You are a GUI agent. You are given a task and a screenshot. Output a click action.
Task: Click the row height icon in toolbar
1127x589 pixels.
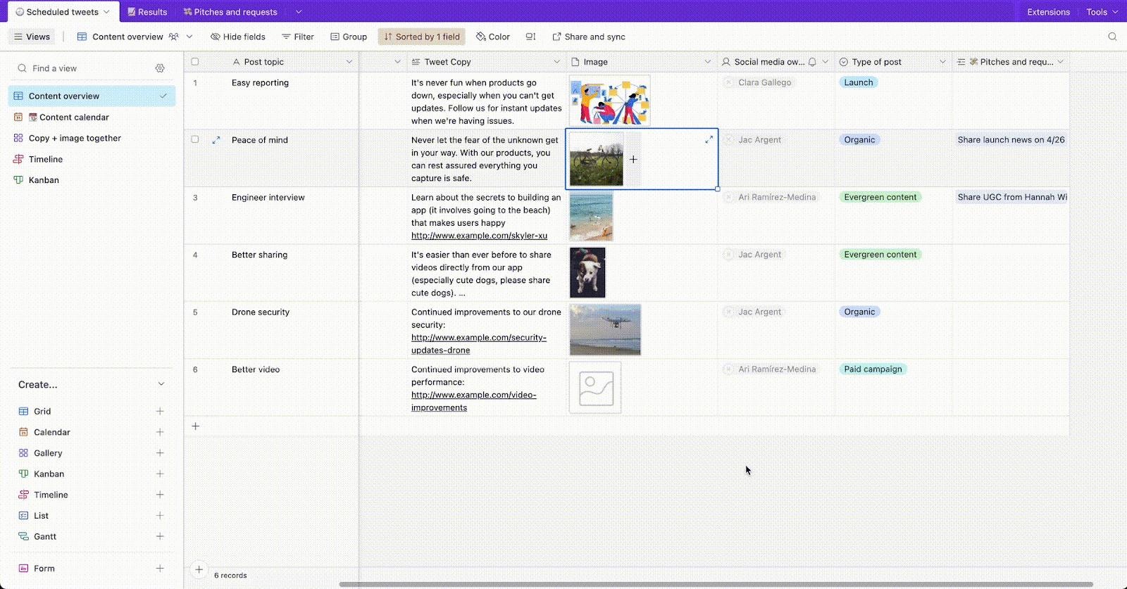530,37
